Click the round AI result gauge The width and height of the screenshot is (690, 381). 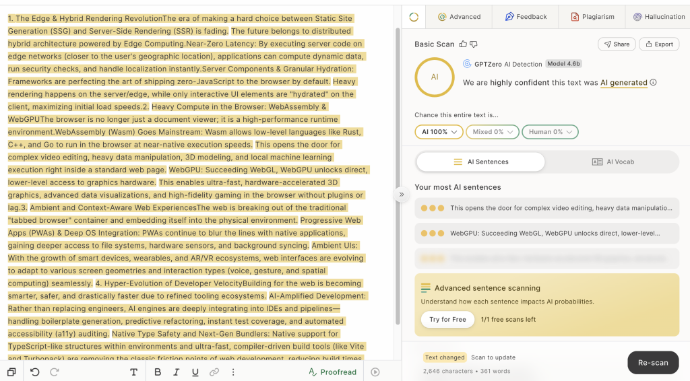point(435,77)
